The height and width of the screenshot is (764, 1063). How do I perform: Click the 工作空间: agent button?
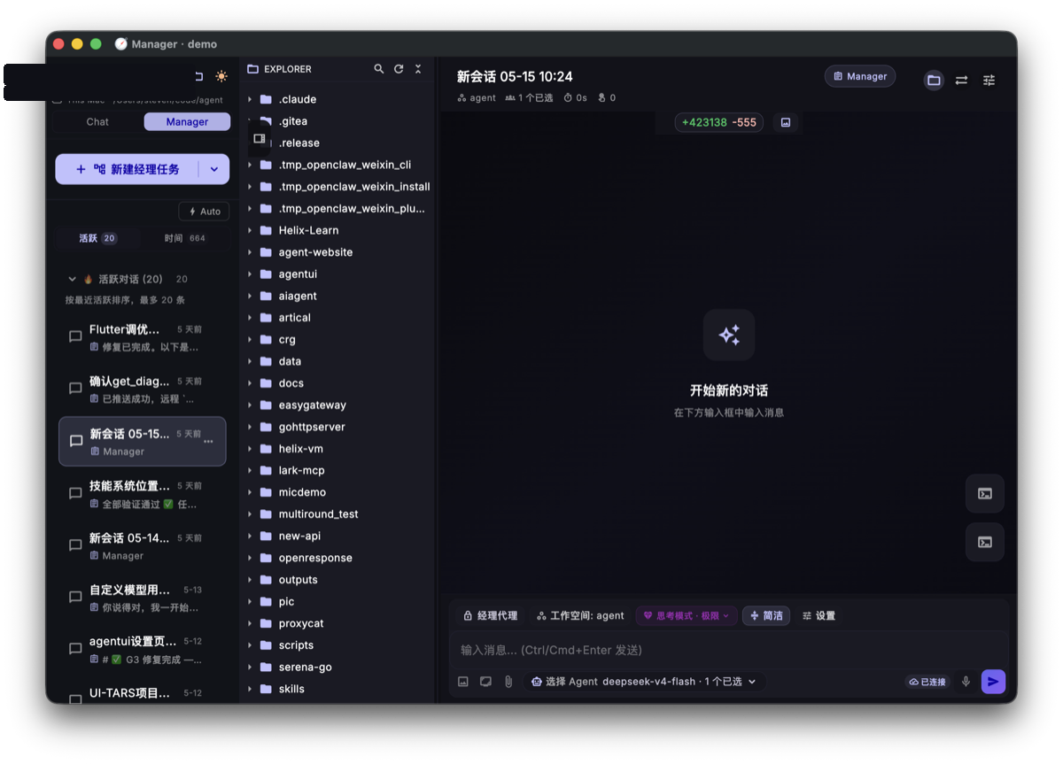click(x=581, y=615)
